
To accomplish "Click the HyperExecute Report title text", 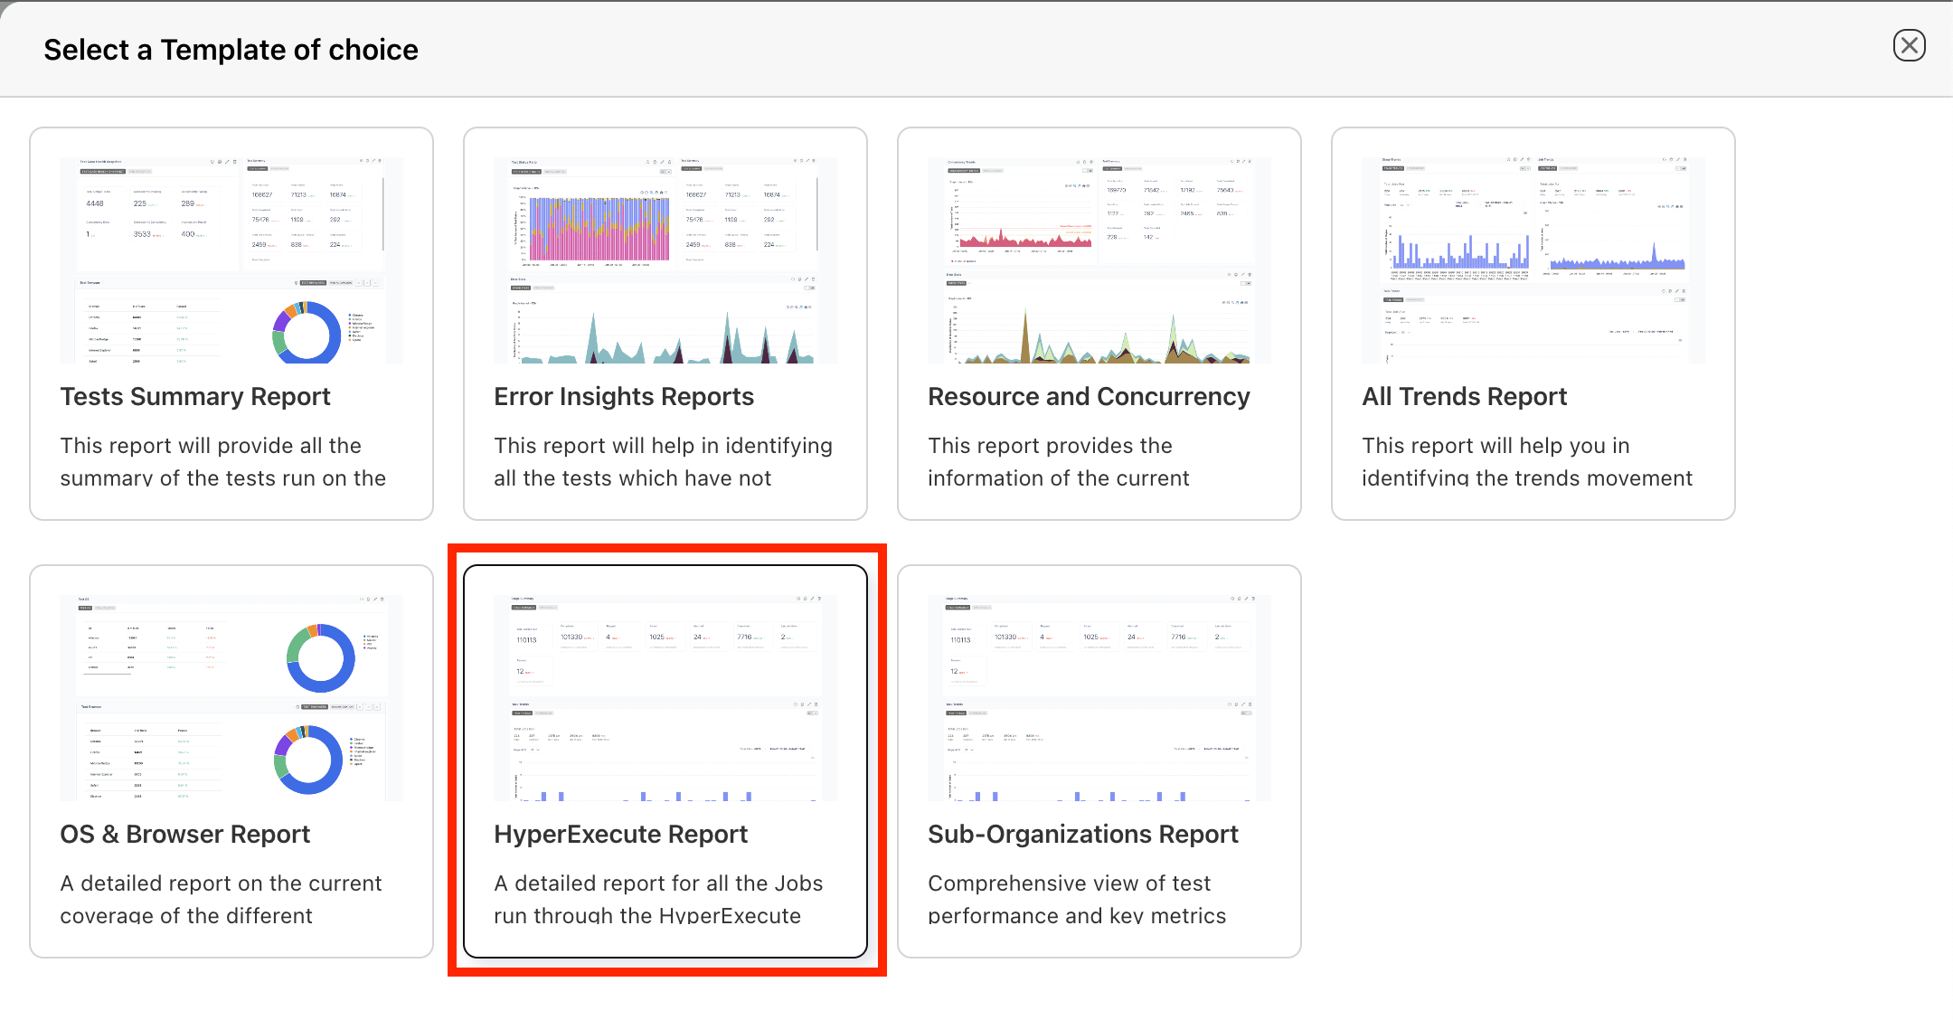I will (x=621, y=835).
